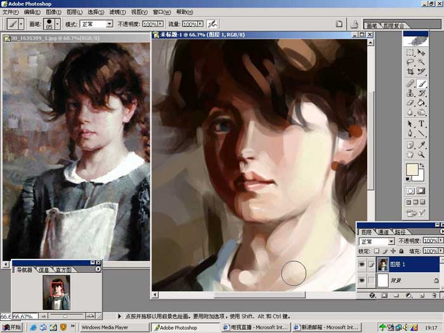This screenshot has width=444, height=333.
Task: Click foreground color swatch
Action: coord(412,169)
